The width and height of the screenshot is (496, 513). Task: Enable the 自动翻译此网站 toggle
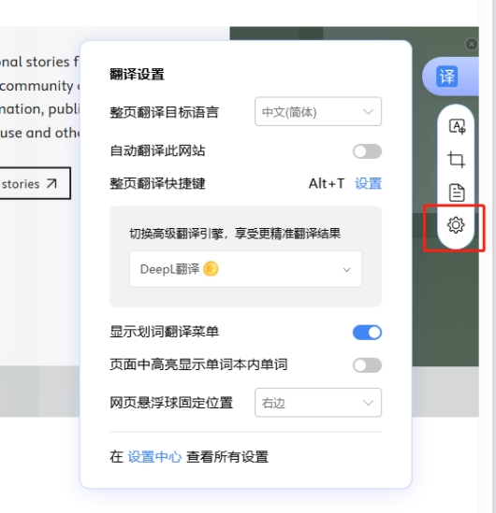pyautogui.click(x=367, y=151)
